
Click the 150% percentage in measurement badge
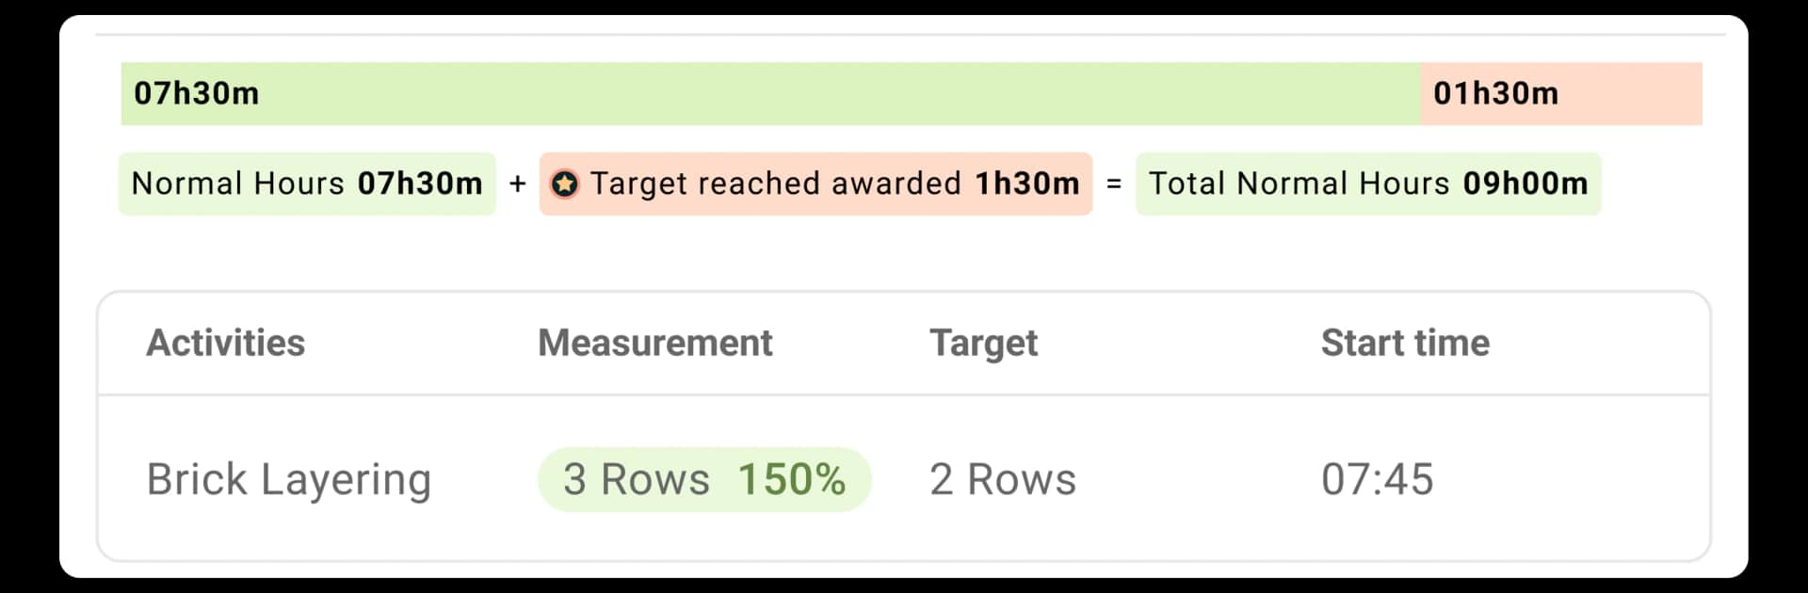pyautogui.click(x=791, y=479)
